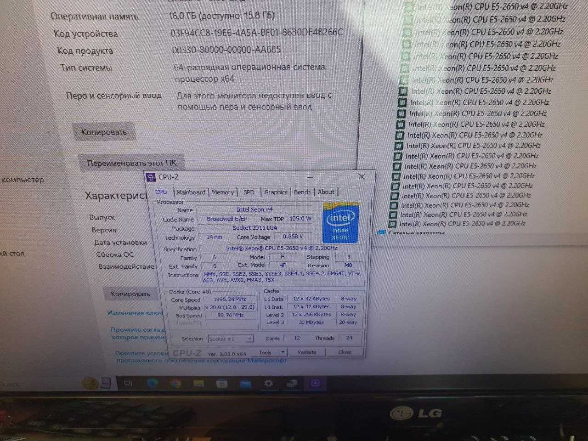Switch to the Mainboard tab in CPU-Z
The width and height of the screenshot is (588, 441).
191,192
